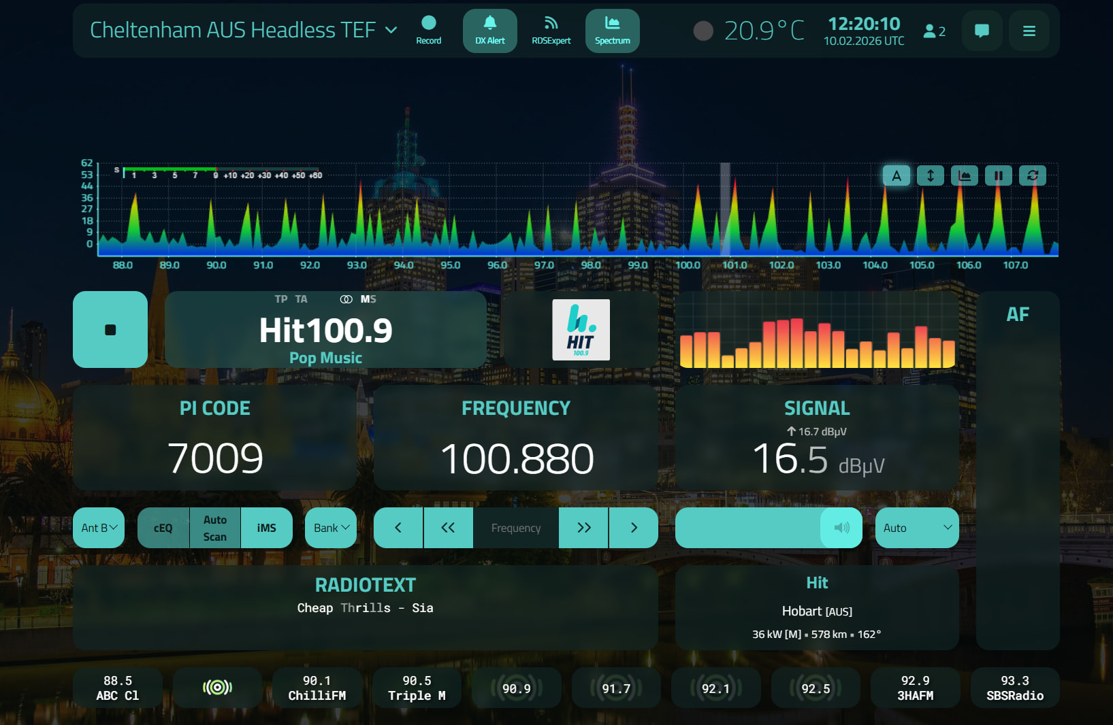1113x725 pixels.
Task: Open the hamburger menu
Action: coord(1029,31)
